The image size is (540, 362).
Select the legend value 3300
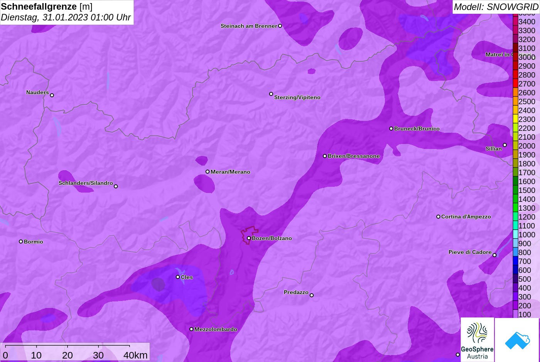tap(527, 30)
